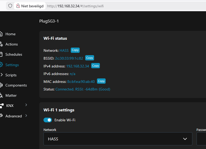The width and height of the screenshot is (206, 149).
Task: Click the KNX sidebar icon
Action: [x=2, y=106]
